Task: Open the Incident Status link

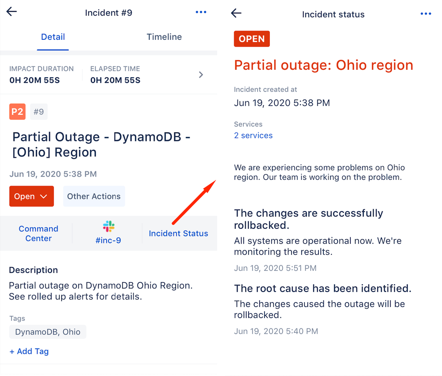Action: pyautogui.click(x=178, y=233)
